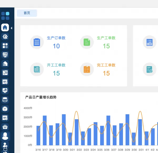Viewport: 158px width, 153px height.
Task: Click the 2000件 axis label
Action: point(28,127)
